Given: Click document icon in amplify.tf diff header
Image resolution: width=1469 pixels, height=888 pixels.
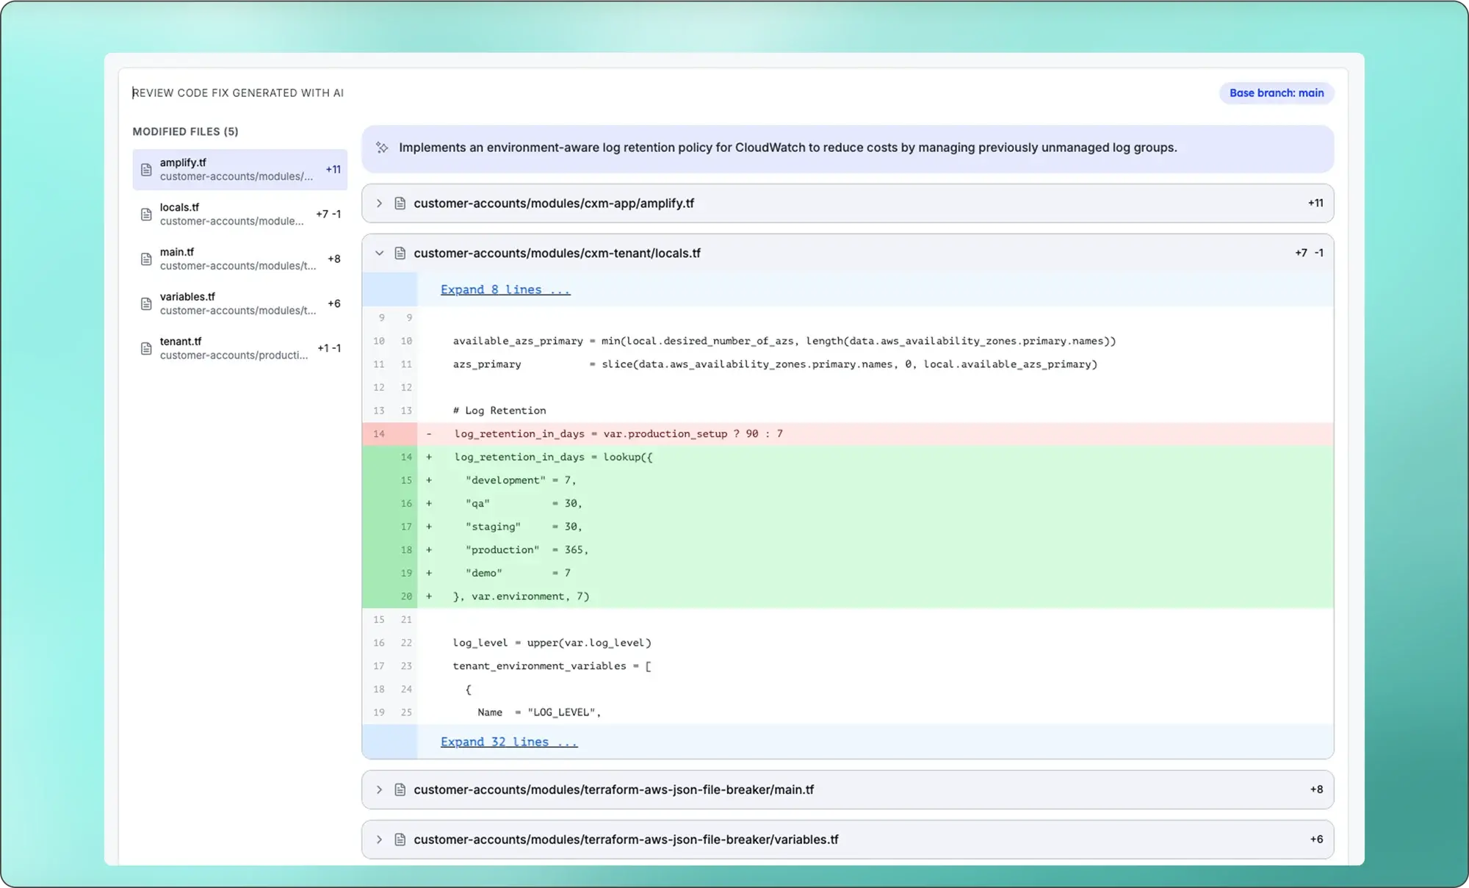Looking at the screenshot, I should click(x=400, y=203).
